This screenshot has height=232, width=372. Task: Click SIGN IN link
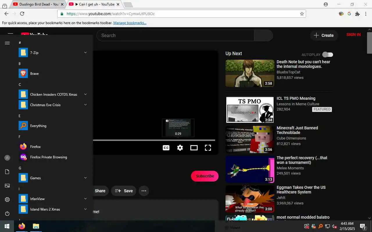click(x=353, y=35)
